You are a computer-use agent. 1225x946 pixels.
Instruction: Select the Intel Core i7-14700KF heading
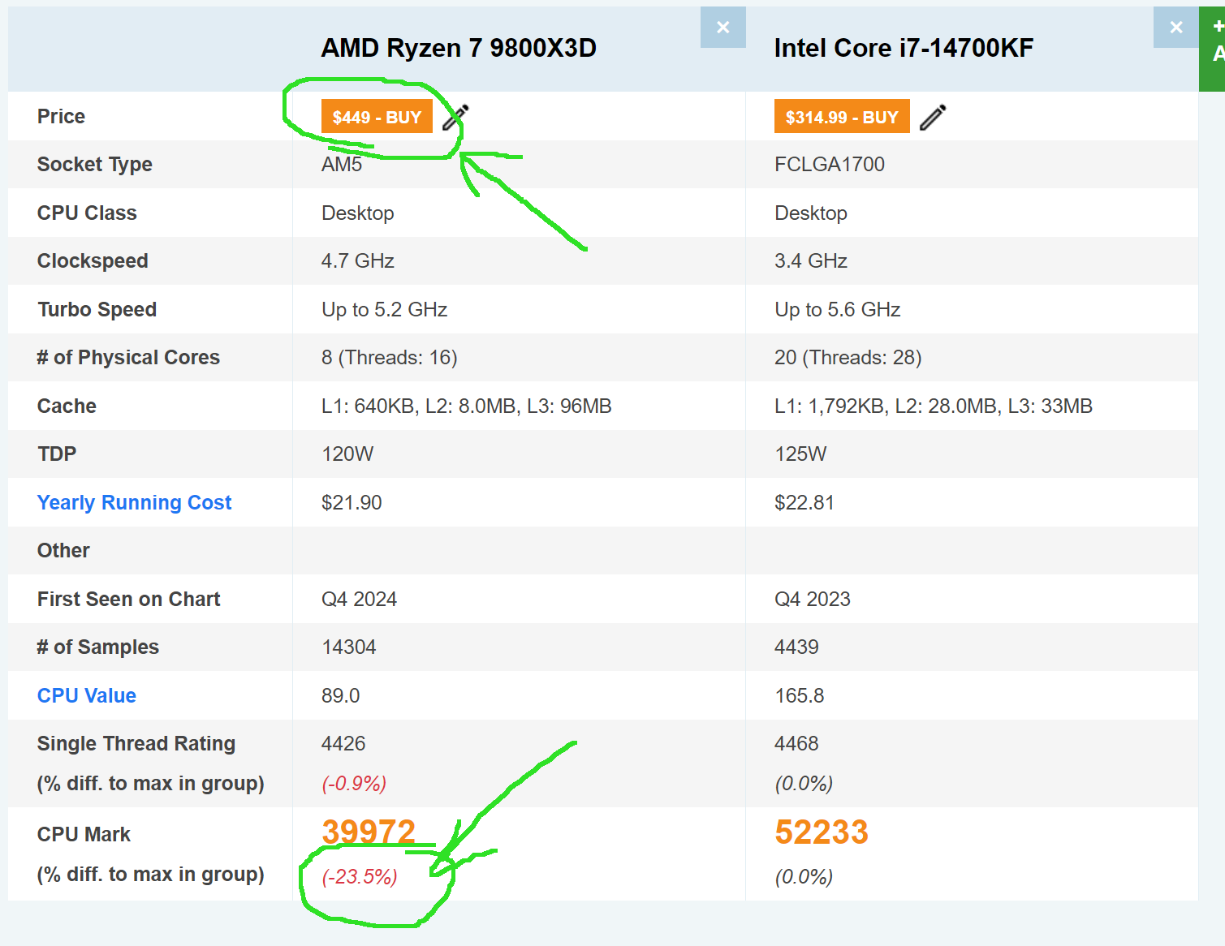pos(904,48)
